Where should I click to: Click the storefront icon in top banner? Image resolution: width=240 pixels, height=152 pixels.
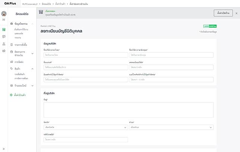[41, 13]
